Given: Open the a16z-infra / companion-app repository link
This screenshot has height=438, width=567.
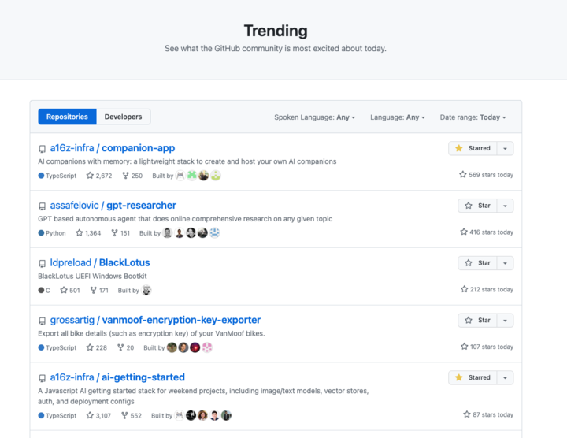Looking at the screenshot, I should tap(113, 148).
